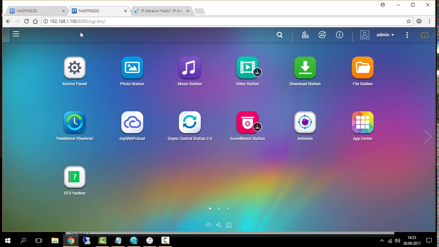Open the dashboard gauge icon
This screenshot has height=247, width=439.
[x=425, y=35]
